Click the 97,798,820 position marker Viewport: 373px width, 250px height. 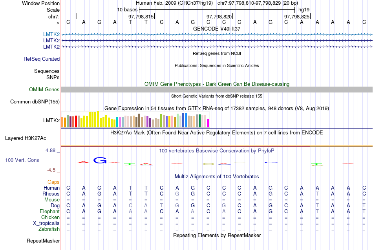[x=219, y=16]
